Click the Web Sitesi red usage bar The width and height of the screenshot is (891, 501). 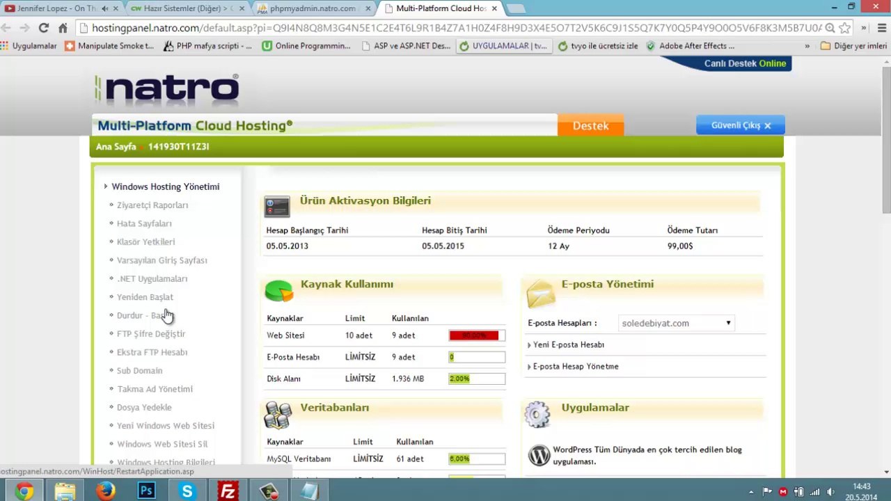(477, 335)
